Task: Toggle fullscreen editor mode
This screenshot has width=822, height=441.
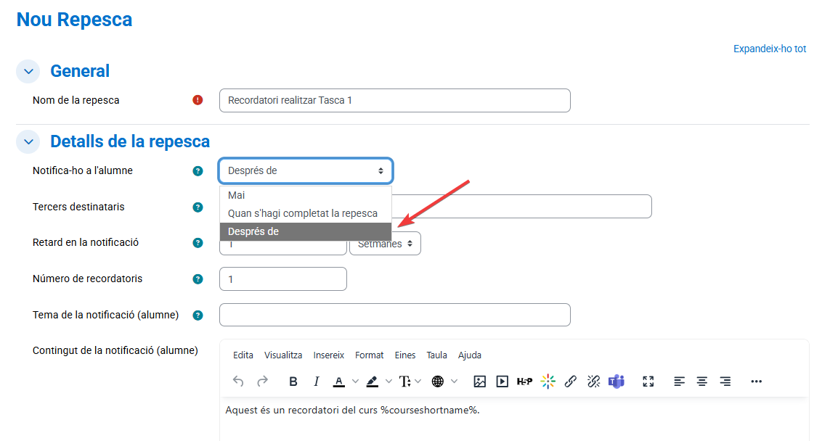Action: [648, 382]
